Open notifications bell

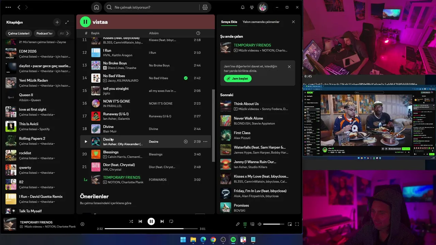pos(243,7)
